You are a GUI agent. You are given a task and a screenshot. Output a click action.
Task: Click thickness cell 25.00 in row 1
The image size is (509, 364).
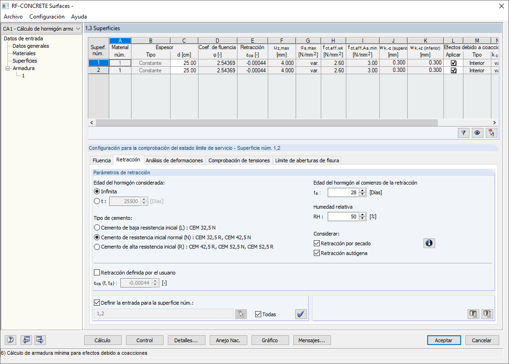point(184,63)
